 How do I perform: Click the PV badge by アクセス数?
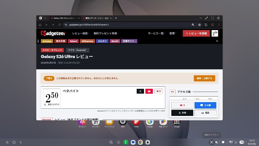click(172, 92)
